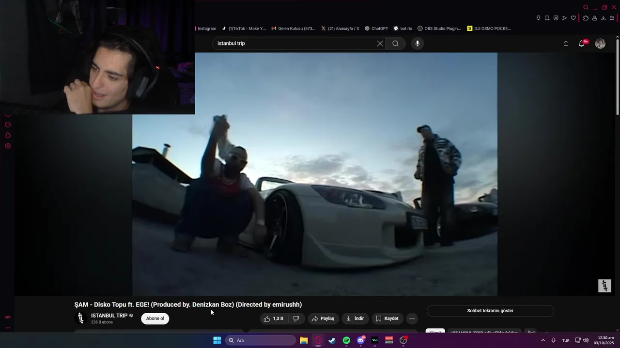Screen dimensions: 620x348
Task: Open the YouTube upload/create icon
Action: click(566, 43)
